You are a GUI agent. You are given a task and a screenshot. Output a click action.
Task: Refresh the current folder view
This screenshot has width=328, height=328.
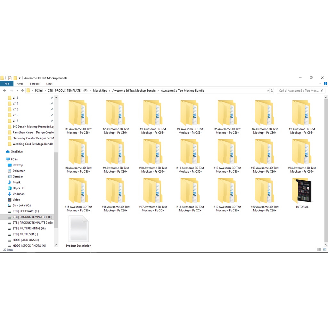coord(272,91)
